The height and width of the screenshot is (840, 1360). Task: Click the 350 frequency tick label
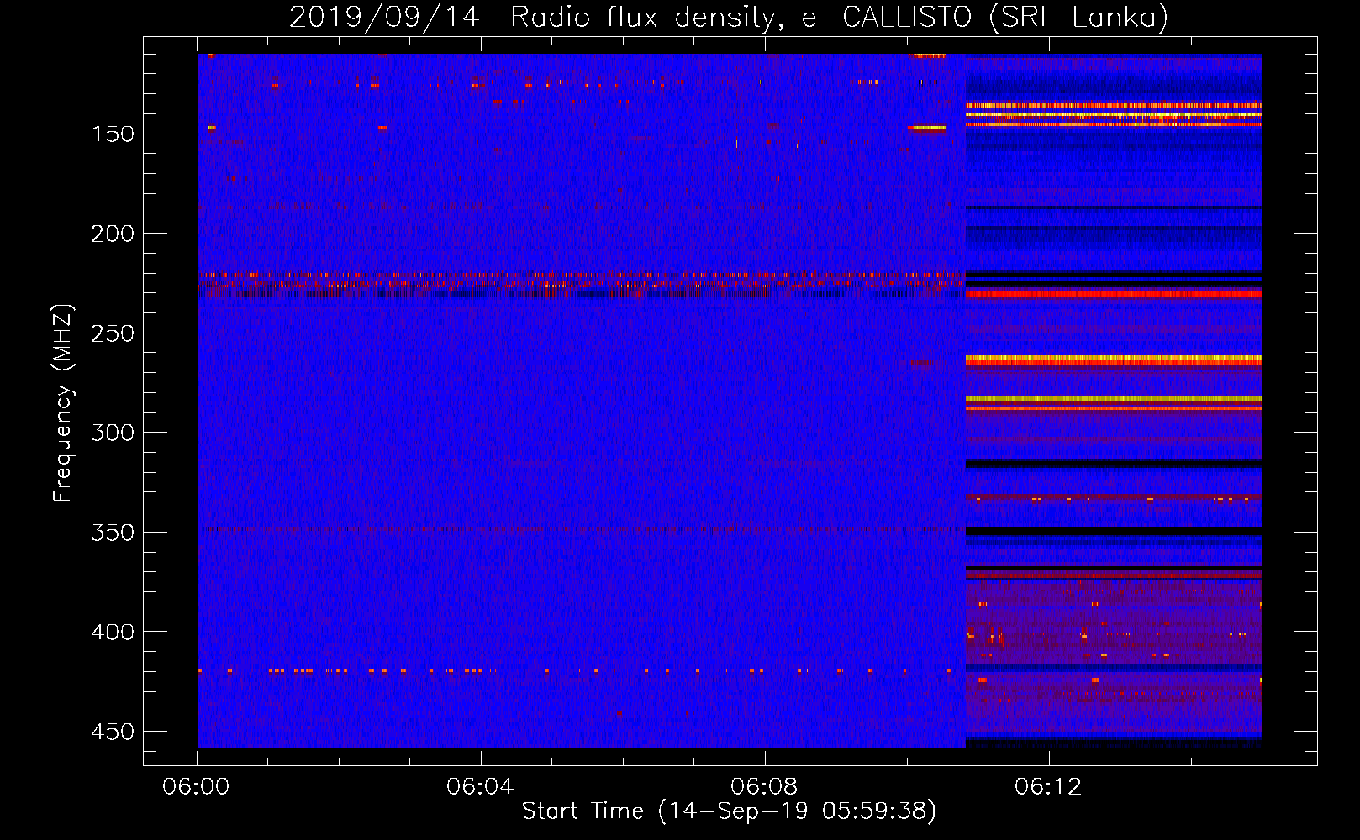pyautogui.click(x=113, y=533)
